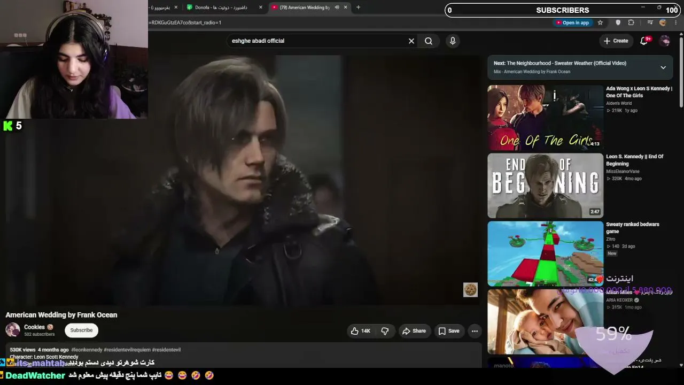Screen dimensions: 684x385
Task: Open the Cookies channel avatar
Action: point(13,330)
